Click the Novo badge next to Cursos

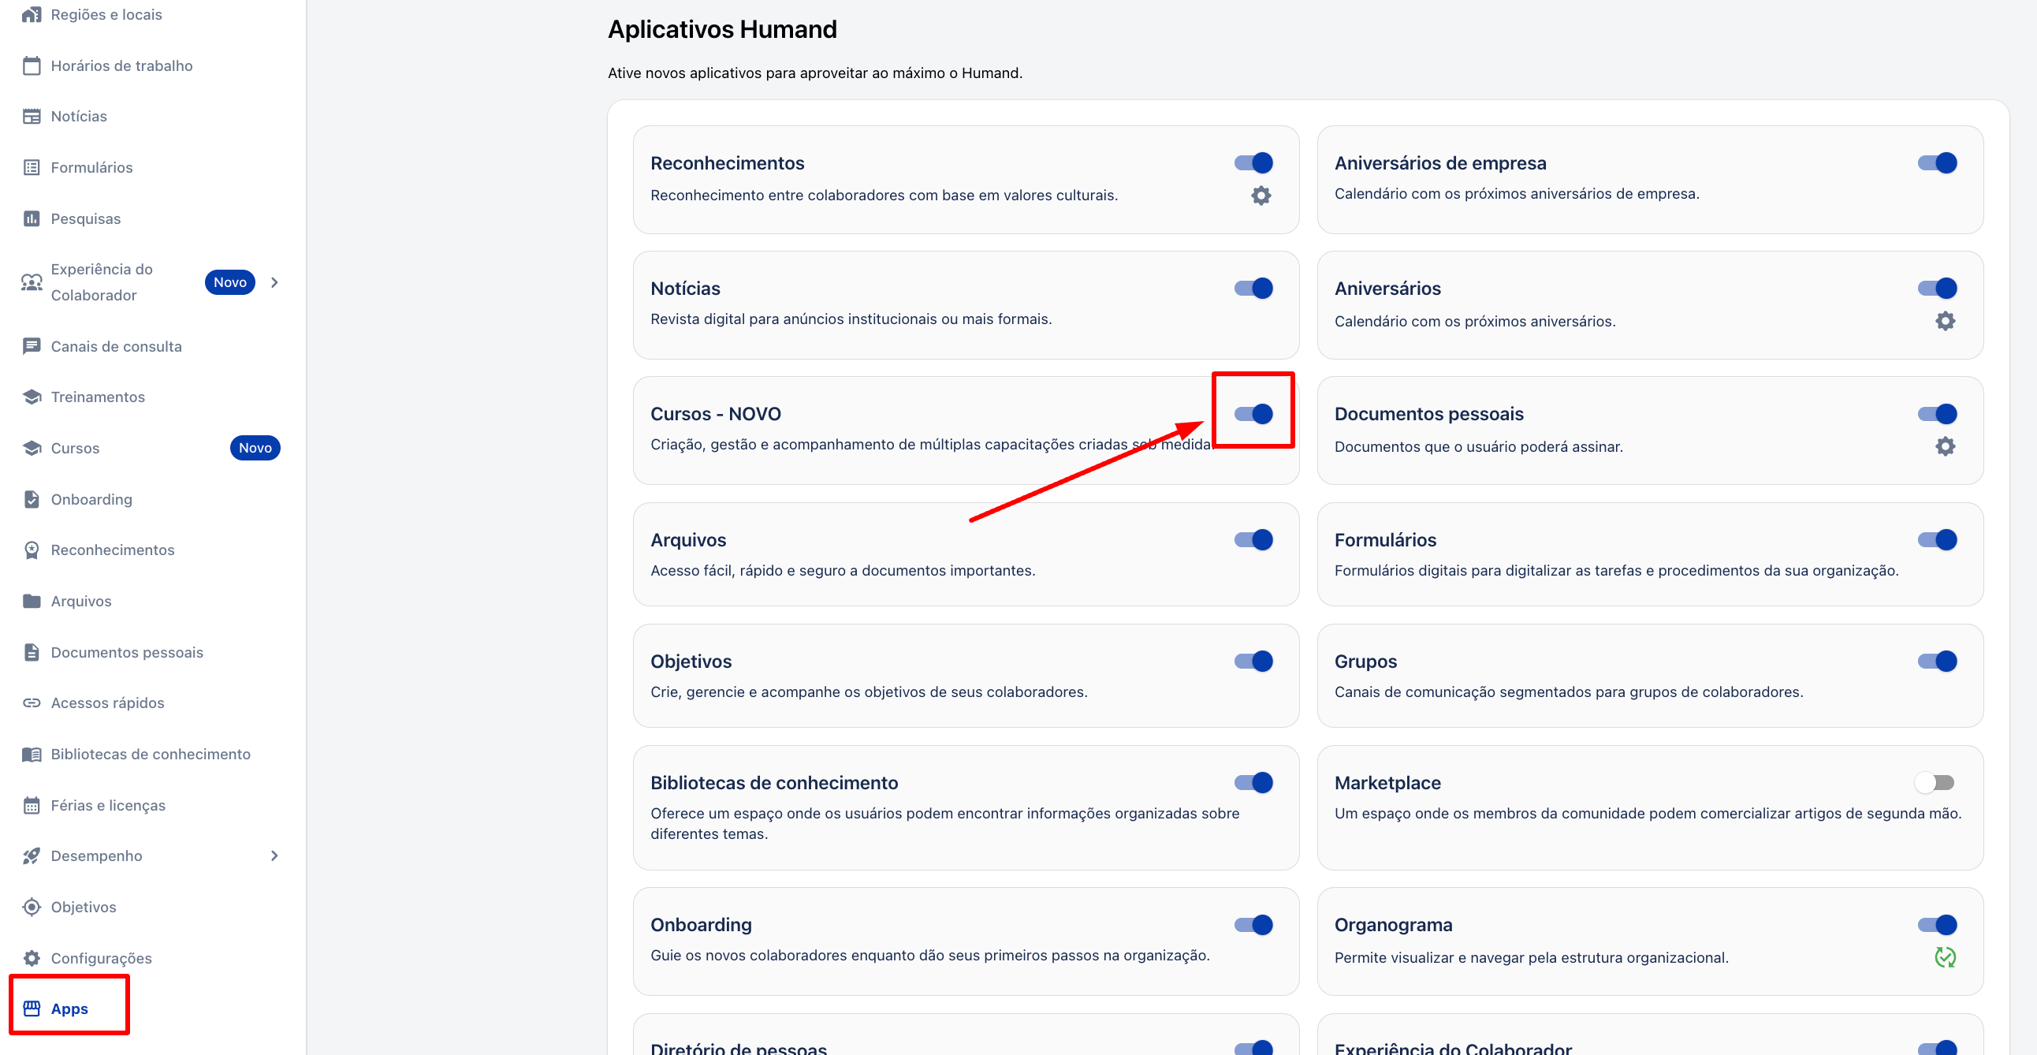click(x=255, y=449)
